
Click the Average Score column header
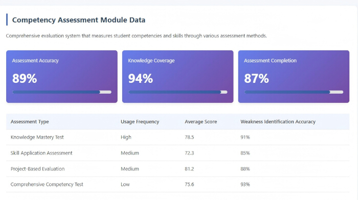(201, 122)
